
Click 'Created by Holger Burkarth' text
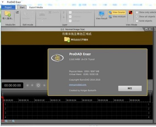[x=83, y=90]
